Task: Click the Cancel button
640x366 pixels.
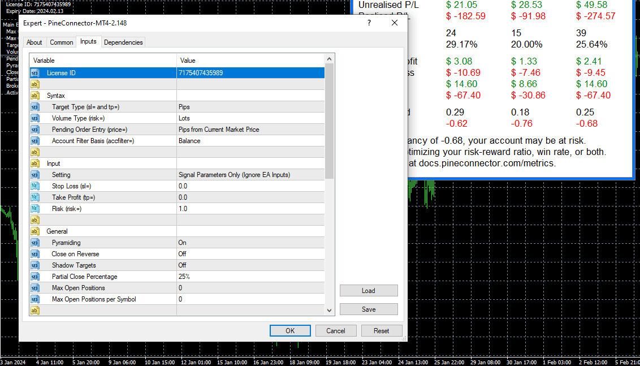Action: click(336, 331)
